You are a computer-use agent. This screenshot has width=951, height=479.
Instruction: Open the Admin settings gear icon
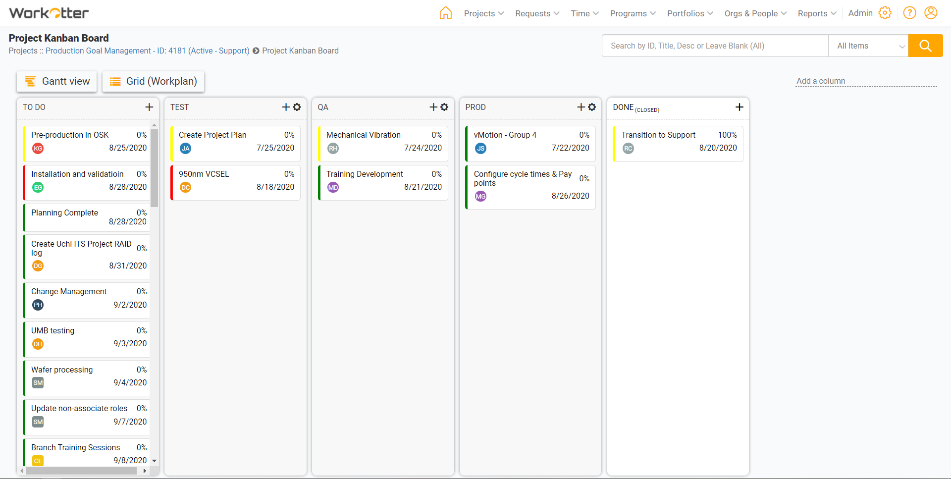[885, 13]
